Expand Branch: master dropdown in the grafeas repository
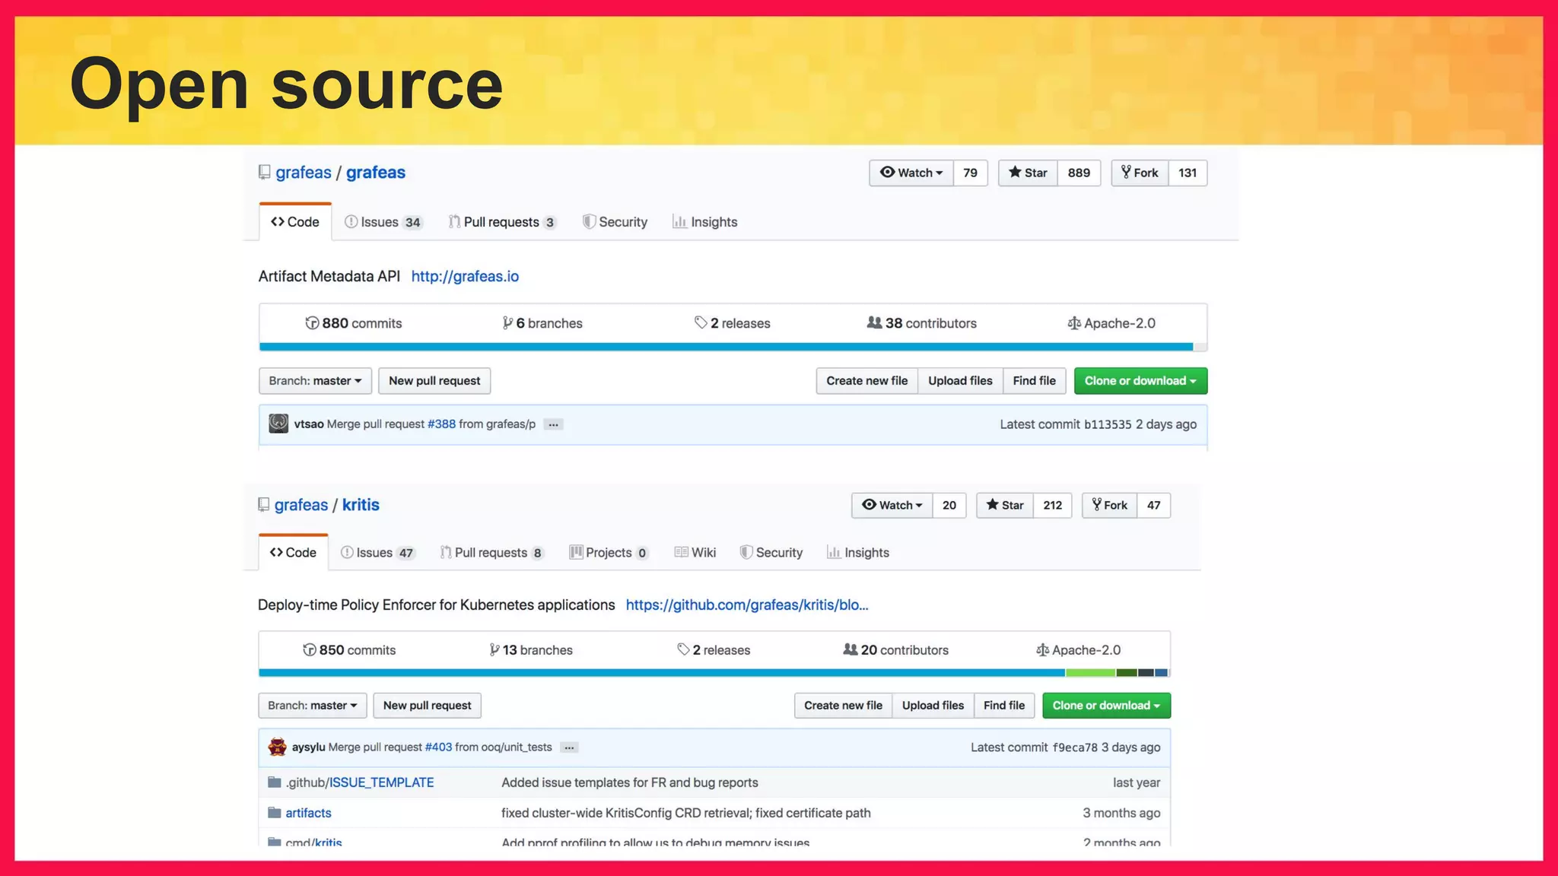1558x876 pixels. click(315, 381)
